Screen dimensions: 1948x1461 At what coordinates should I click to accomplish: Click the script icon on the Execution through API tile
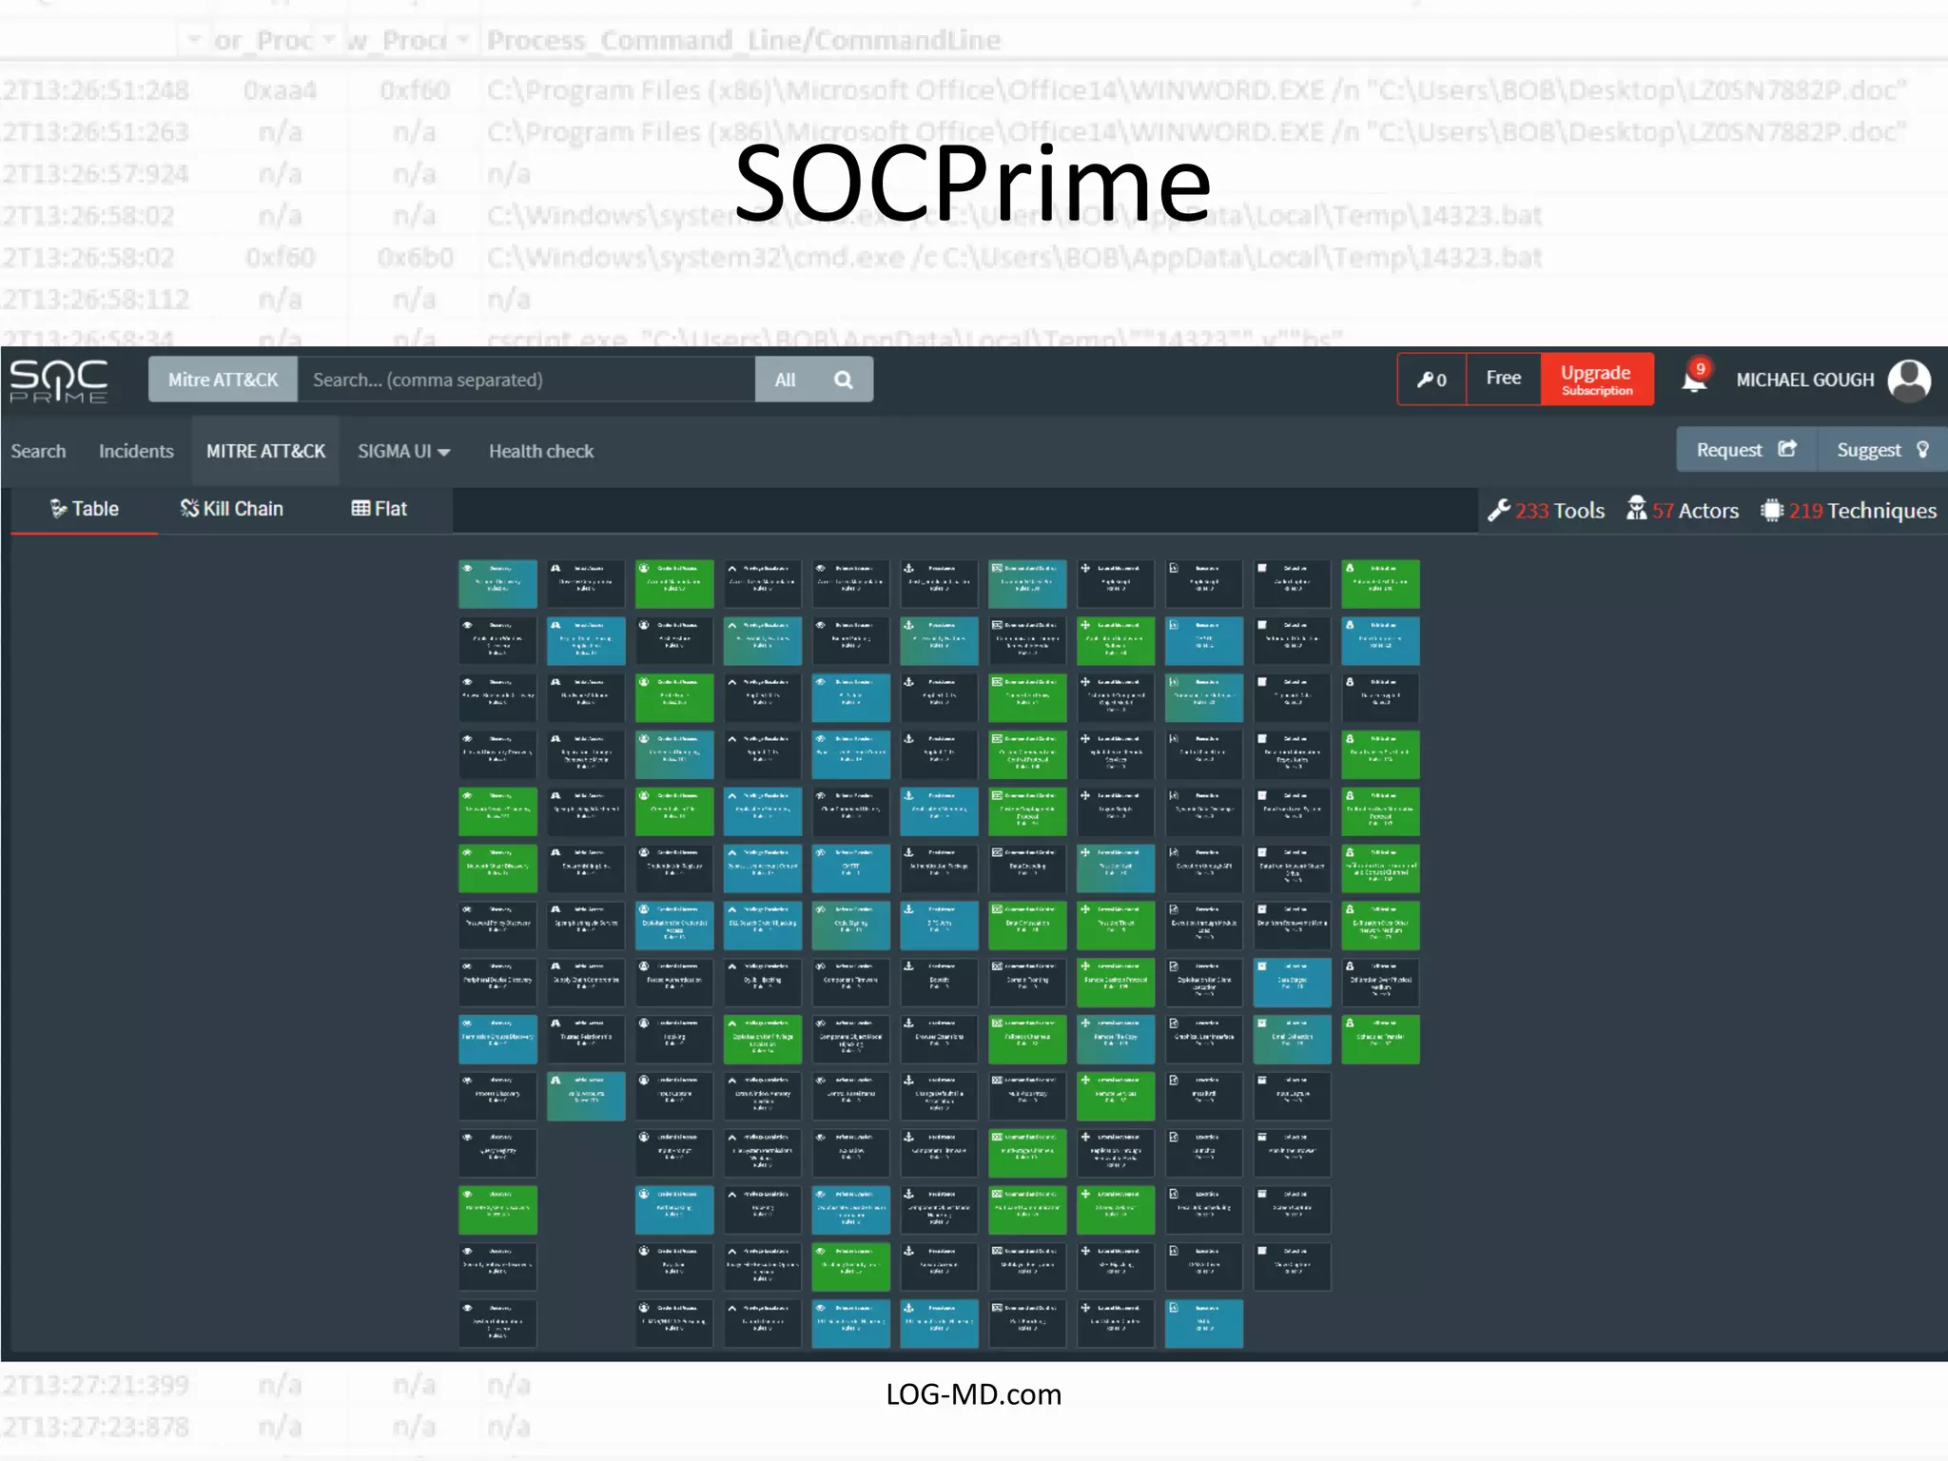[1174, 852]
